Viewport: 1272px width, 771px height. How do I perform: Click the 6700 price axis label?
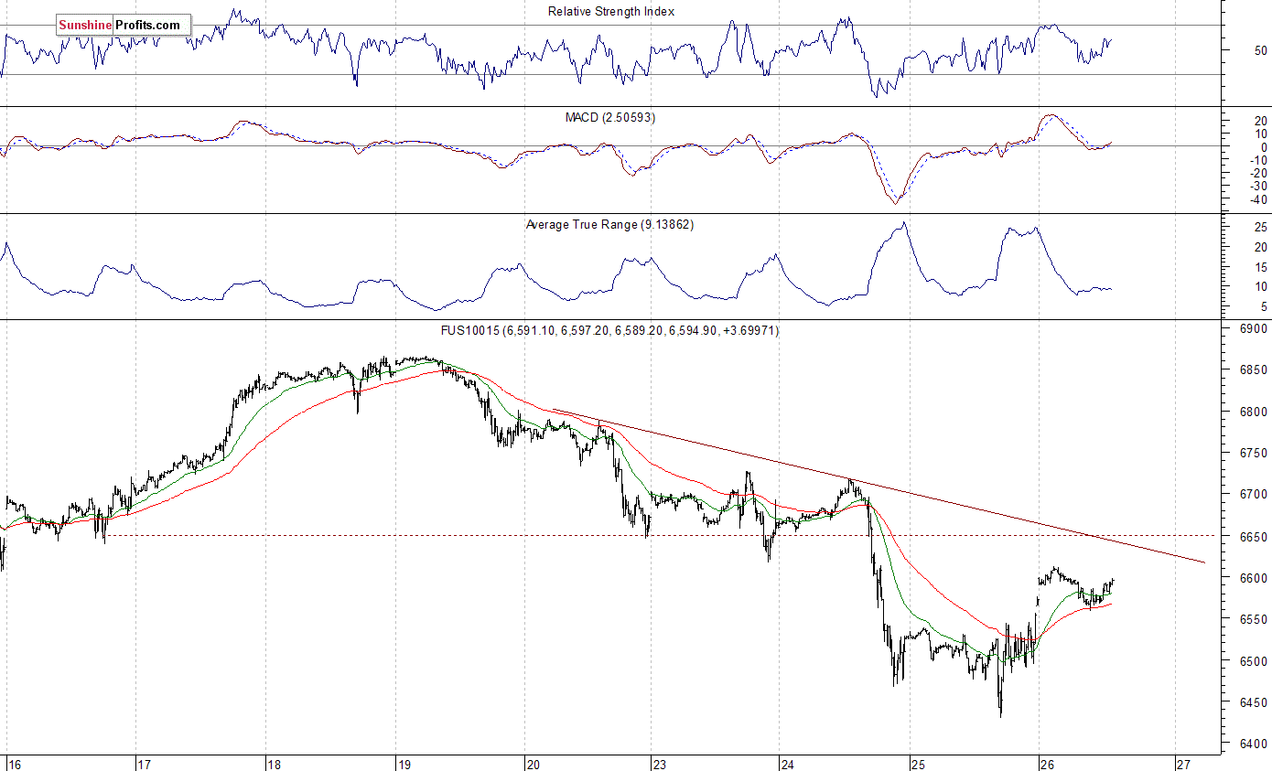pos(1255,495)
